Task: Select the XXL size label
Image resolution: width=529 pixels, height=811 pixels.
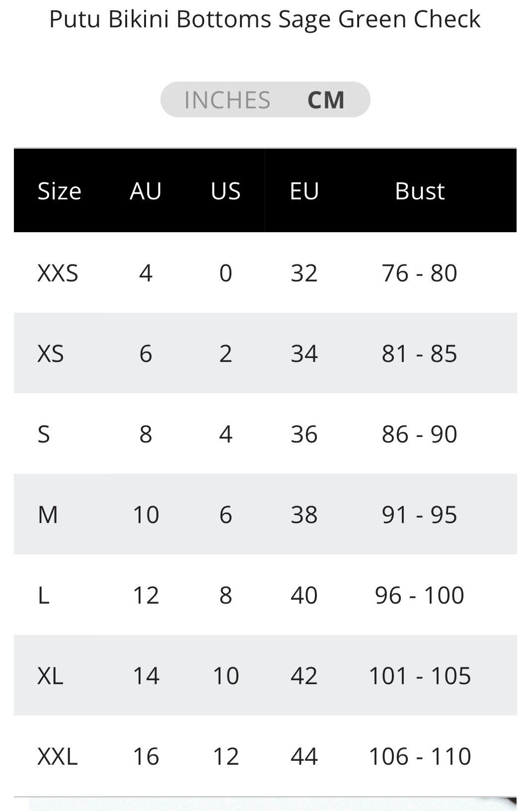Action: tap(58, 756)
